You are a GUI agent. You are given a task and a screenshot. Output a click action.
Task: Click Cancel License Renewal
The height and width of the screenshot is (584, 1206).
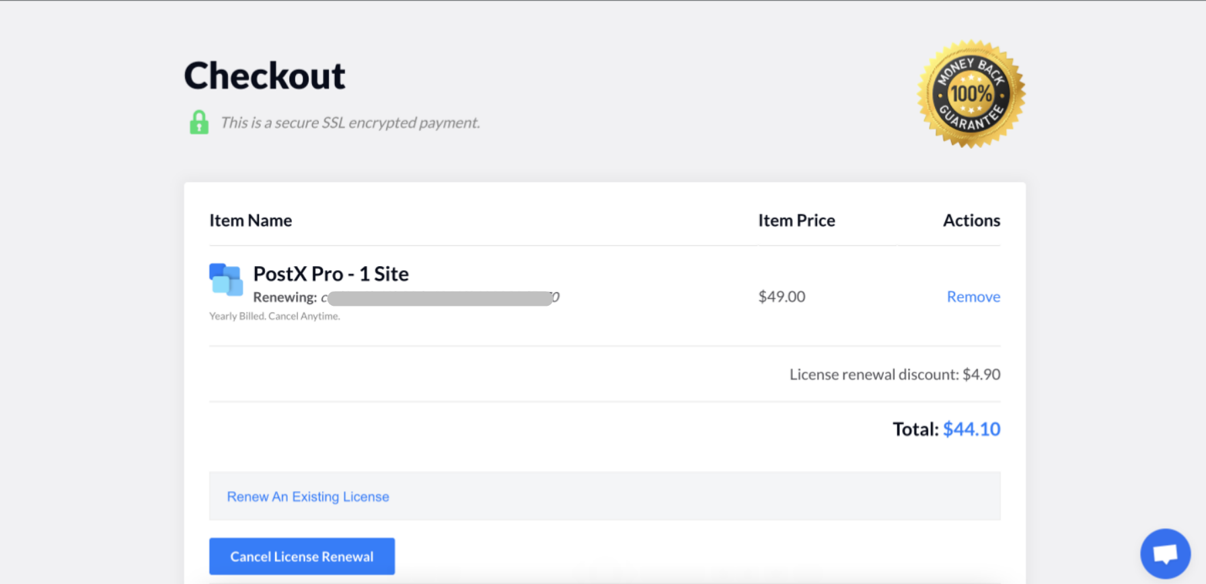click(301, 556)
